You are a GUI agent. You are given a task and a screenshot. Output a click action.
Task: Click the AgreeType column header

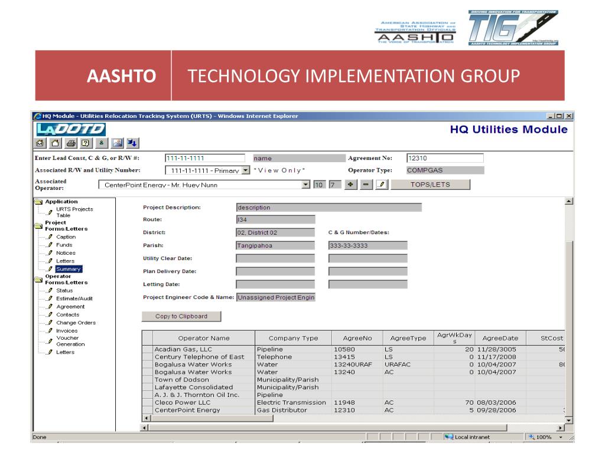pos(408,338)
